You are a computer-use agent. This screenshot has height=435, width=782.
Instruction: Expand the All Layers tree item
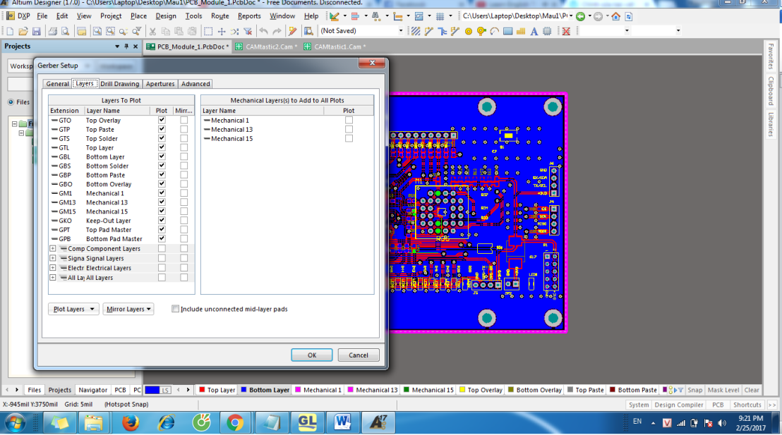point(52,277)
